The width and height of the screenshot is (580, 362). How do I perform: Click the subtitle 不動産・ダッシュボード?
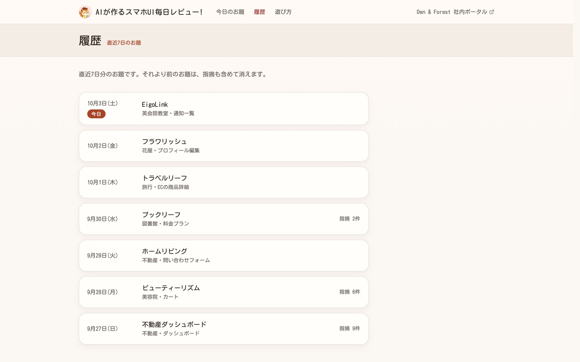pyautogui.click(x=171, y=333)
